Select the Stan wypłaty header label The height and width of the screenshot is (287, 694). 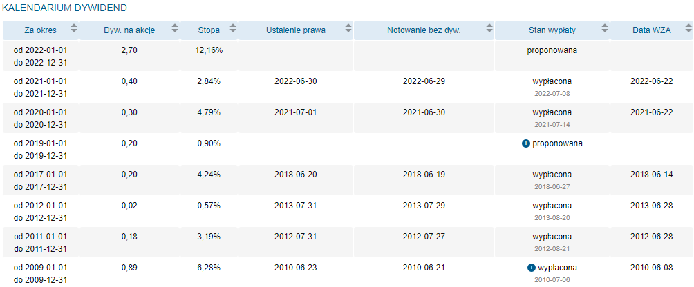tap(552, 30)
